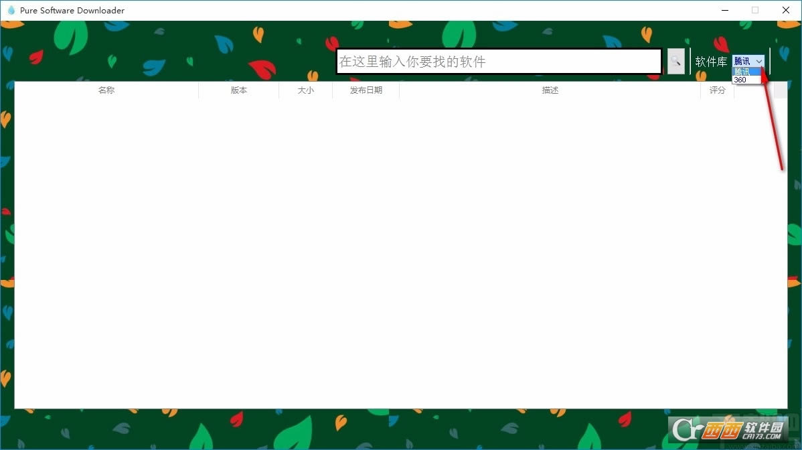Sort by the 大小 column header
Image resolution: width=802 pixels, height=450 pixels.
pyautogui.click(x=306, y=90)
